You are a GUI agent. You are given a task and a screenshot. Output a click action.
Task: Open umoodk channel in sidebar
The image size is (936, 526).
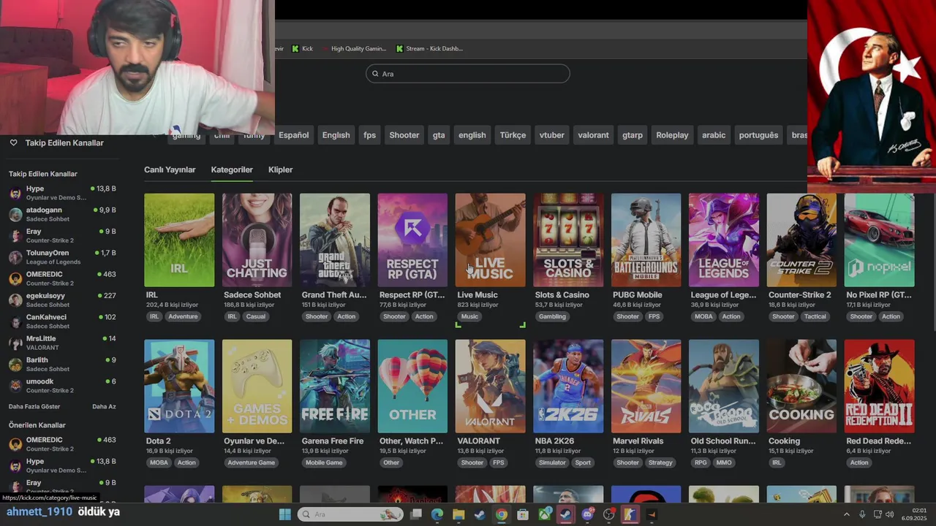click(x=62, y=386)
